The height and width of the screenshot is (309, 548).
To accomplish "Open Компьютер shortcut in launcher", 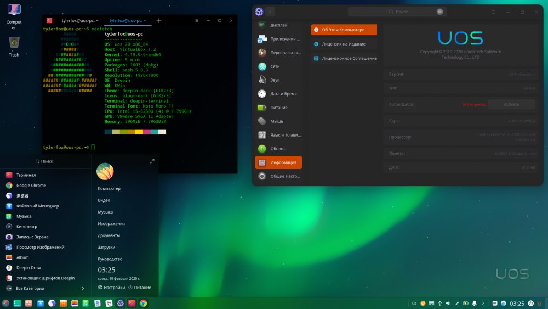I will point(109,189).
